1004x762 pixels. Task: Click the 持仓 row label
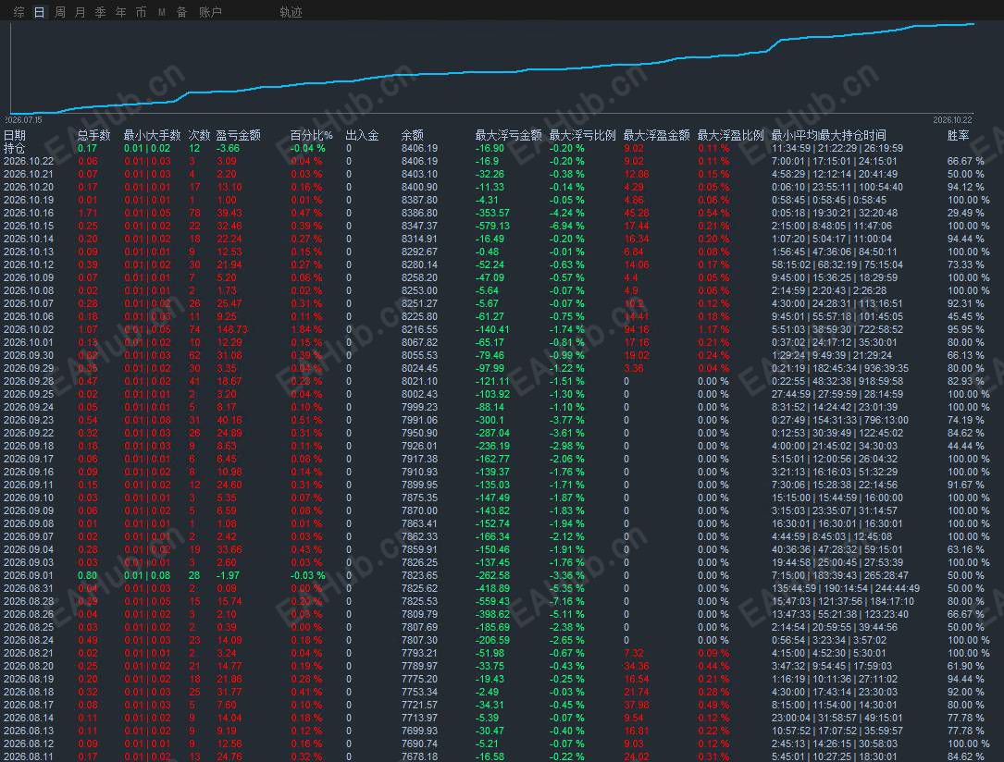(x=15, y=149)
